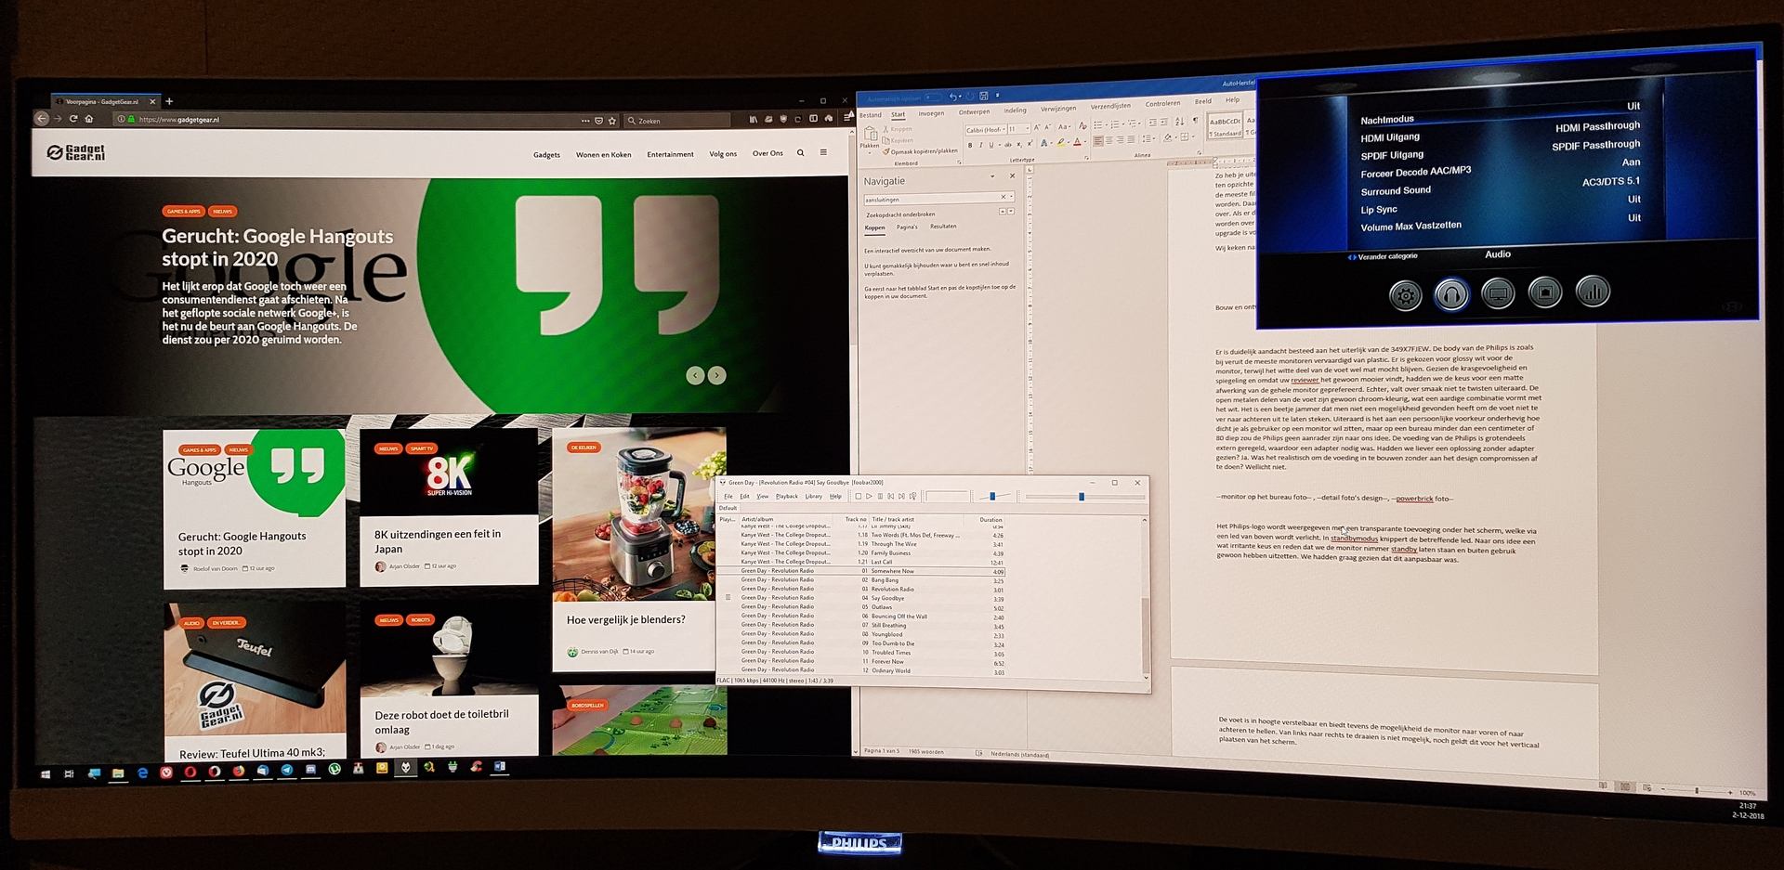1784x870 pixels.
Task: Go to previous slide on GadgetGear carousel
Action: coord(695,375)
